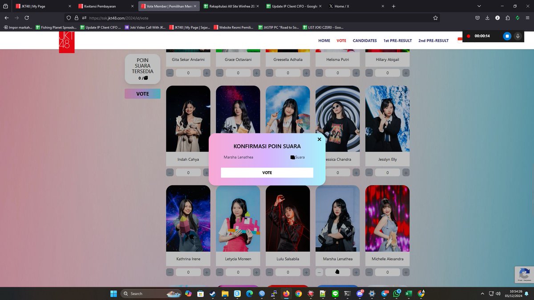Open the Fishing Planet Spreads bookmark
This screenshot has width=534, height=300.
[x=56, y=27]
